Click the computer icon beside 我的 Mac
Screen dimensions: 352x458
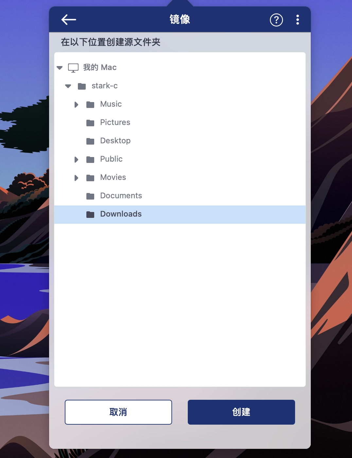tap(73, 68)
